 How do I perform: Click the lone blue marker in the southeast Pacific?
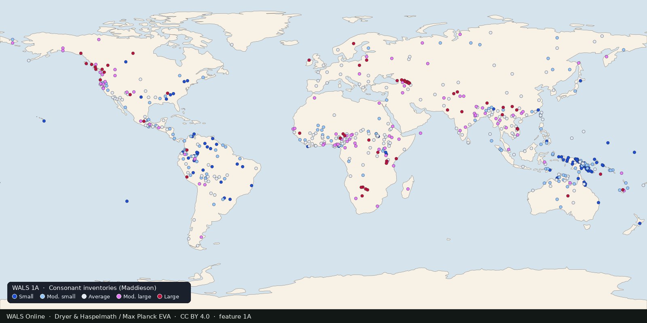[x=127, y=201]
